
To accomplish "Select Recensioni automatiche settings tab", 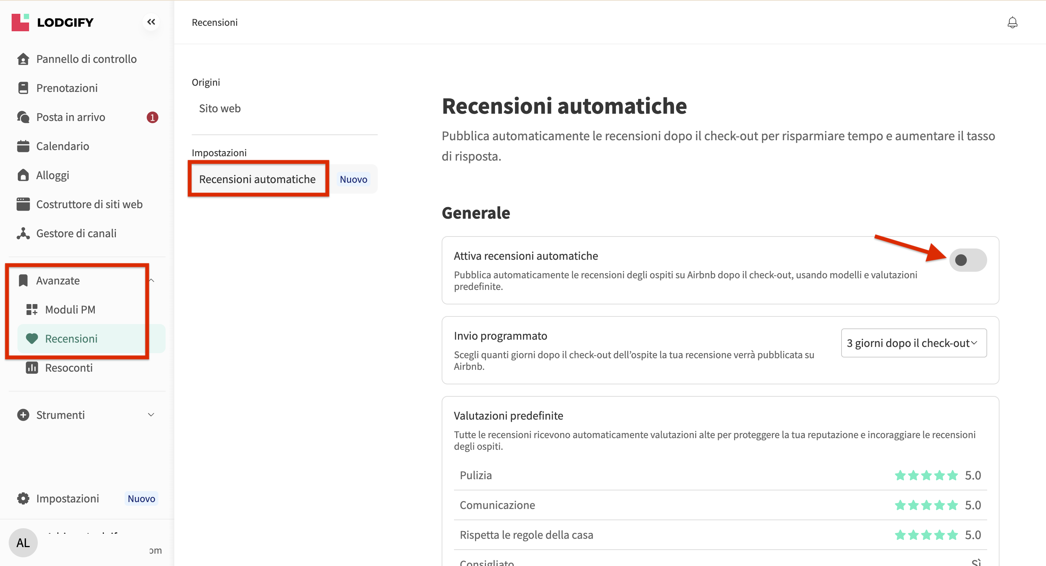I will [x=258, y=179].
